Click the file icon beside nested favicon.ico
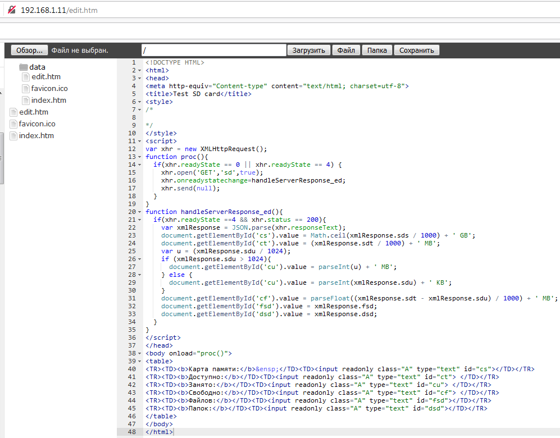 point(26,89)
